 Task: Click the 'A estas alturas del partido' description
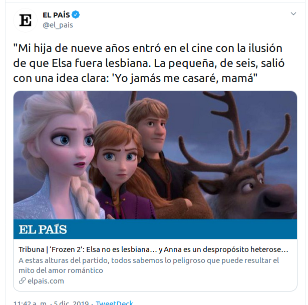[149, 265]
